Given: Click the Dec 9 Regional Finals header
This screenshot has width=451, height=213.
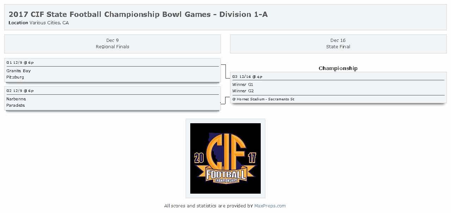Looking at the screenshot, I should tap(112, 44).
